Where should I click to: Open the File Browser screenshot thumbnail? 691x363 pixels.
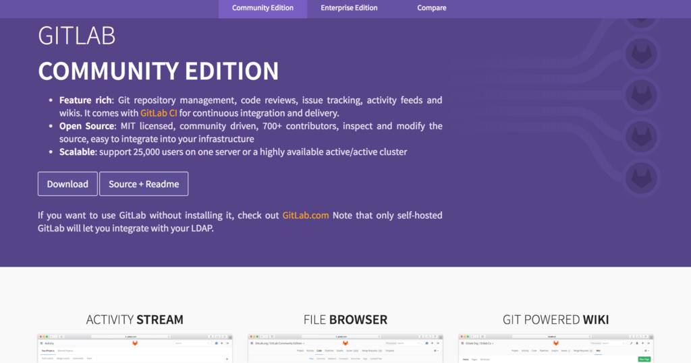(x=345, y=348)
